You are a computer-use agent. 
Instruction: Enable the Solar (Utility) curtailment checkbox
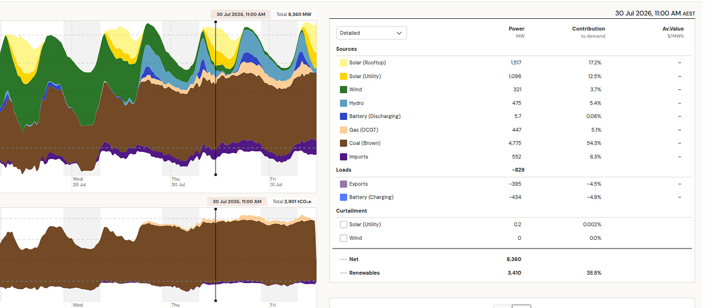coord(343,225)
